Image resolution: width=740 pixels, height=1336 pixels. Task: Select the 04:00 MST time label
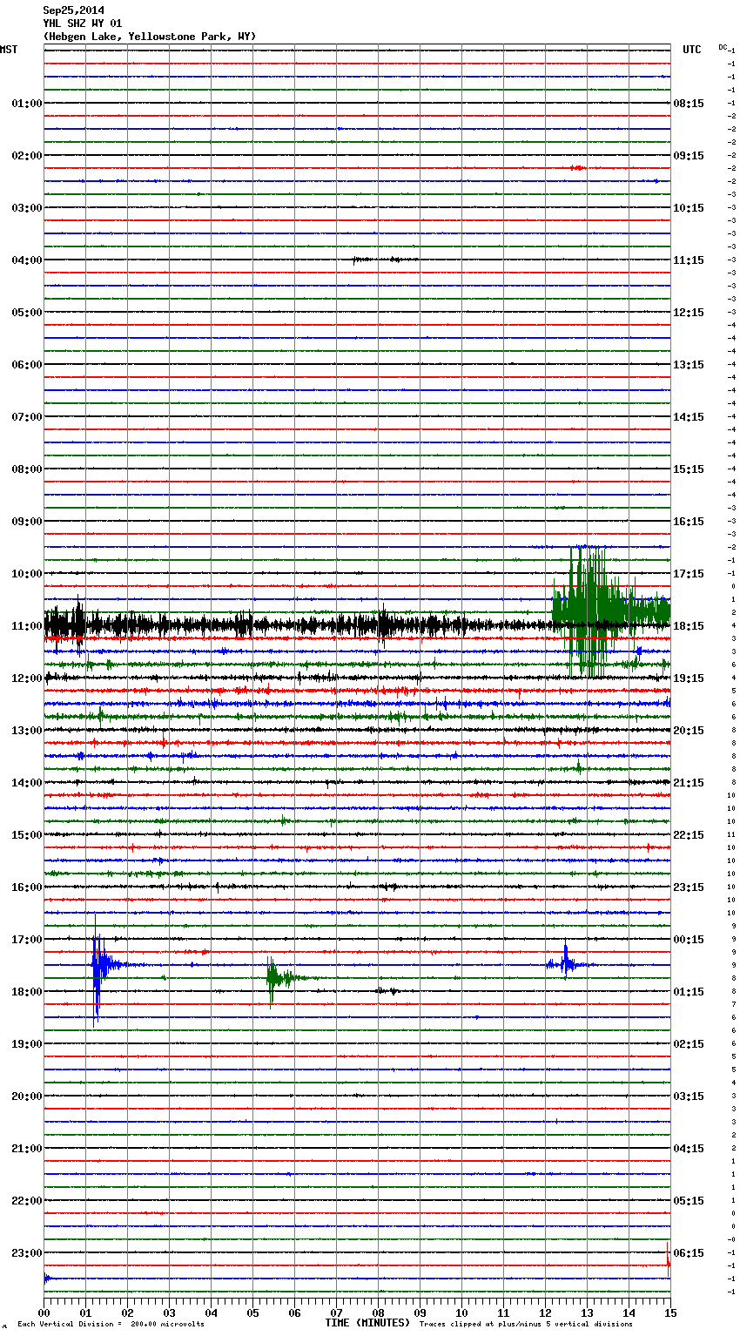[x=26, y=260]
